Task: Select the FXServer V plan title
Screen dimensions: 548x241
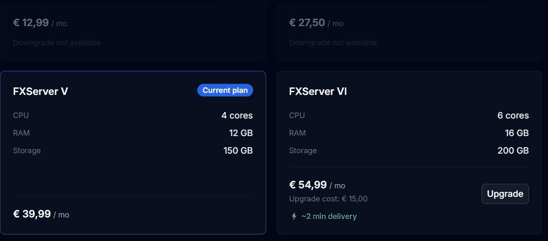Action: point(41,91)
